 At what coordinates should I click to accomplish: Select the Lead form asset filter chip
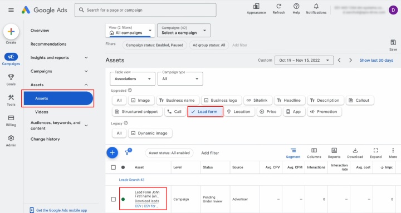point(205,112)
